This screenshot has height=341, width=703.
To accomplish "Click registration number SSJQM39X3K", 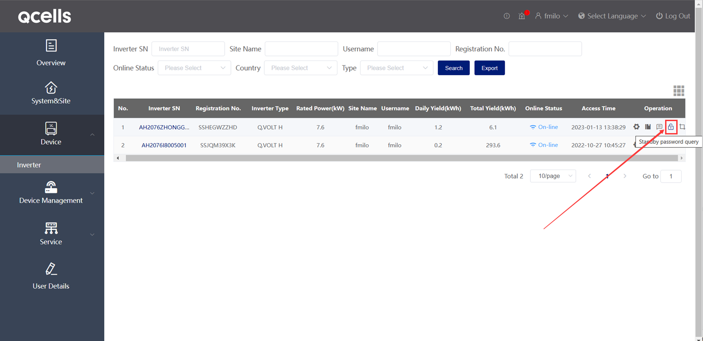I will click(218, 145).
